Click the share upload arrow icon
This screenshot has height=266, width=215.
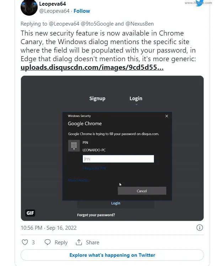[x=79, y=242]
